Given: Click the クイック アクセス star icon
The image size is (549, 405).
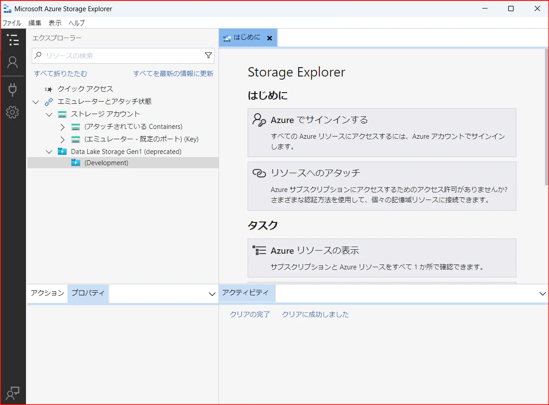Looking at the screenshot, I should 49,89.
